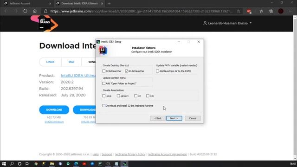Select the MAC platform tab

(71, 62)
